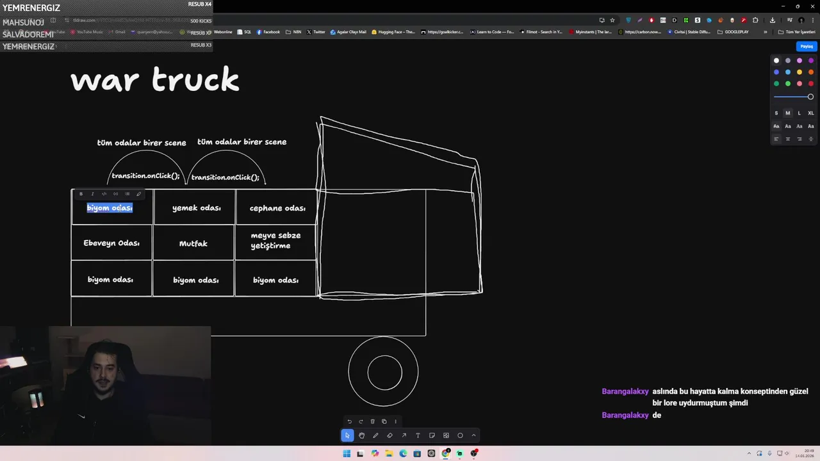Image resolution: width=820 pixels, height=461 pixels.
Task: Select the pointer Select tool
Action: (347, 435)
